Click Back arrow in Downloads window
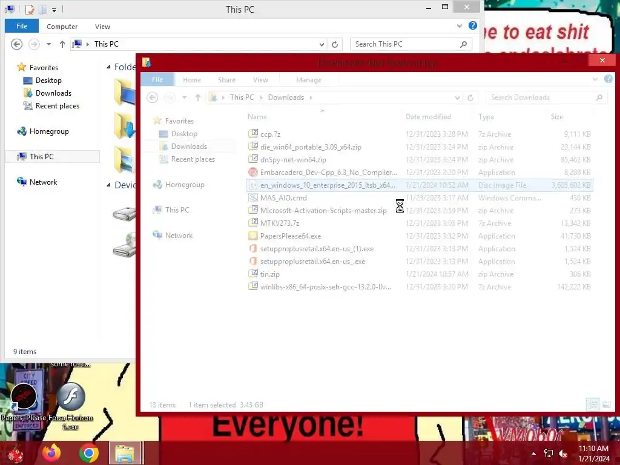This screenshot has height=465, width=620. pos(152,97)
